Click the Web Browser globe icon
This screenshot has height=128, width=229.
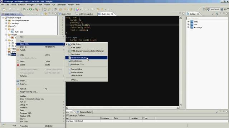[x=69, y=61]
